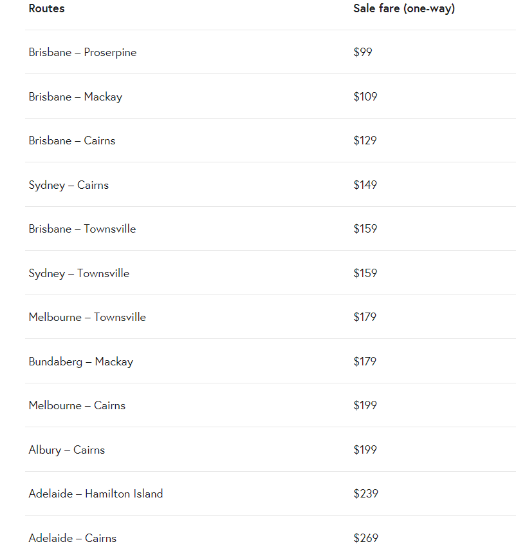Select the Adelaide – Hamilton Island route
516x551 pixels.
[x=96, y=494]
